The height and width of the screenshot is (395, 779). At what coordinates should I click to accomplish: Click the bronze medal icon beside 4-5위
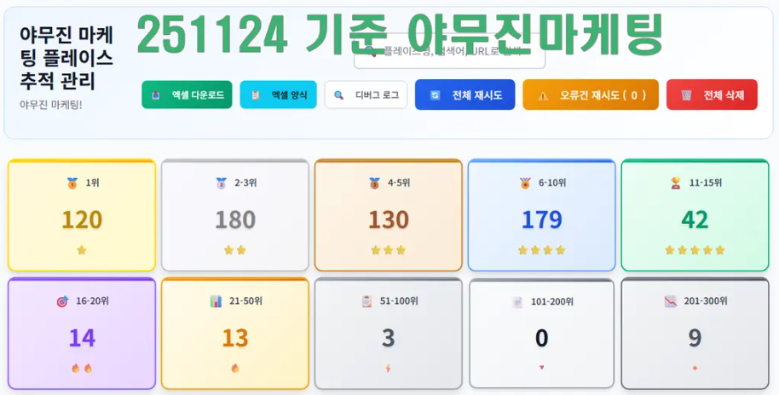[374, 183]
